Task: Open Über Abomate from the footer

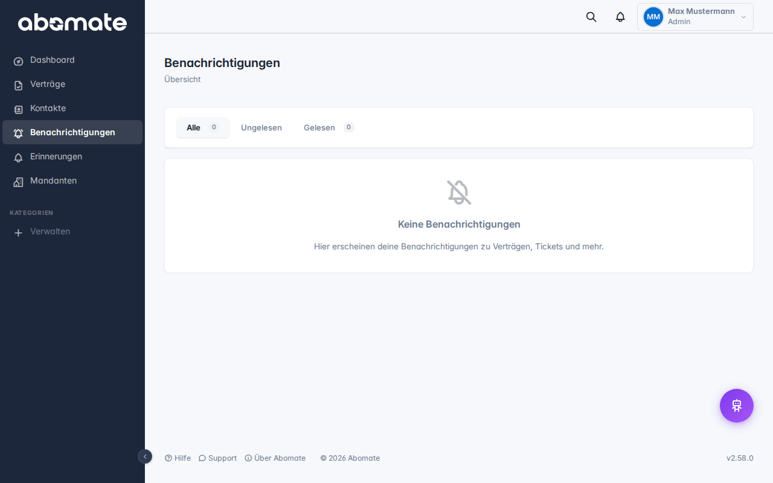Action: click(275, 458)
